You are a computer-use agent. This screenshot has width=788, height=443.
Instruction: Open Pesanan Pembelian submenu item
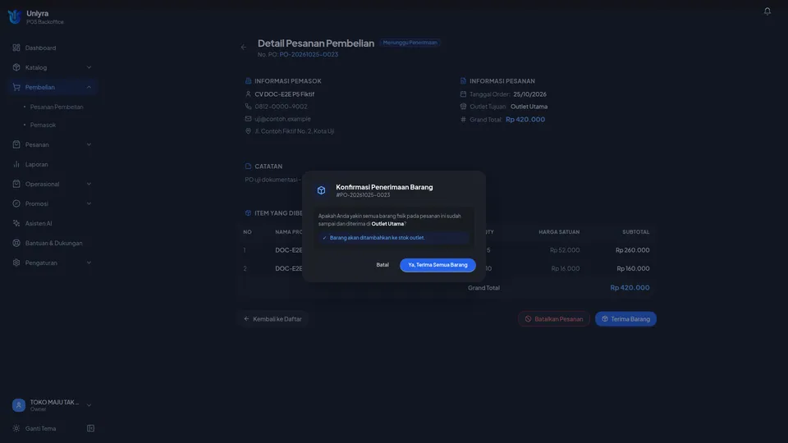pos(57,107)
